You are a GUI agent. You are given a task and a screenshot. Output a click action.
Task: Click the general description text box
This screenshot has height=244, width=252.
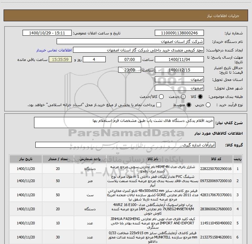124,122
